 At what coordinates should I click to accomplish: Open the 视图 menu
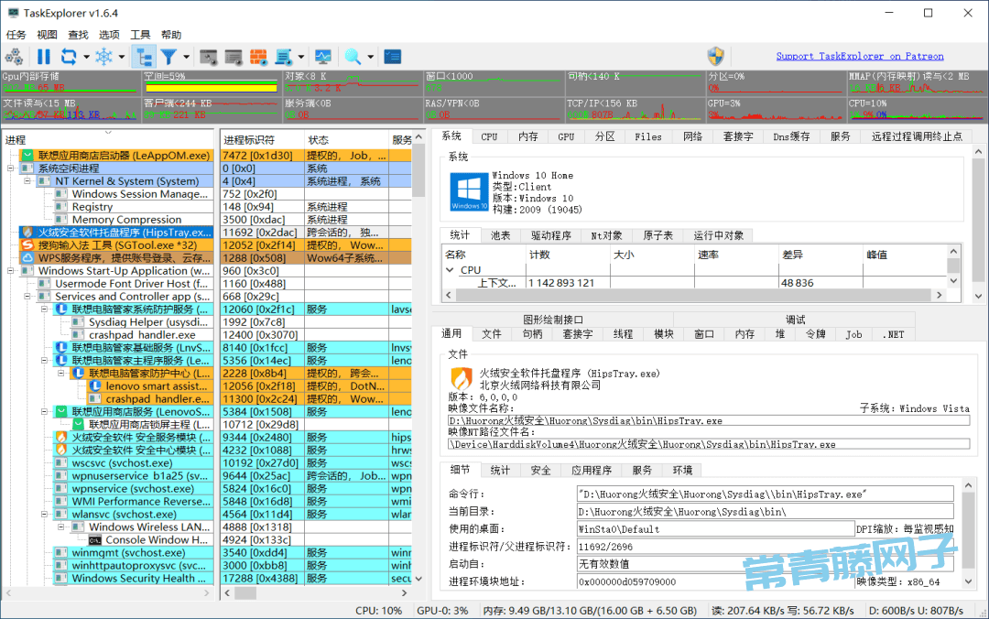pyautogui.click(x=48, y=35)
